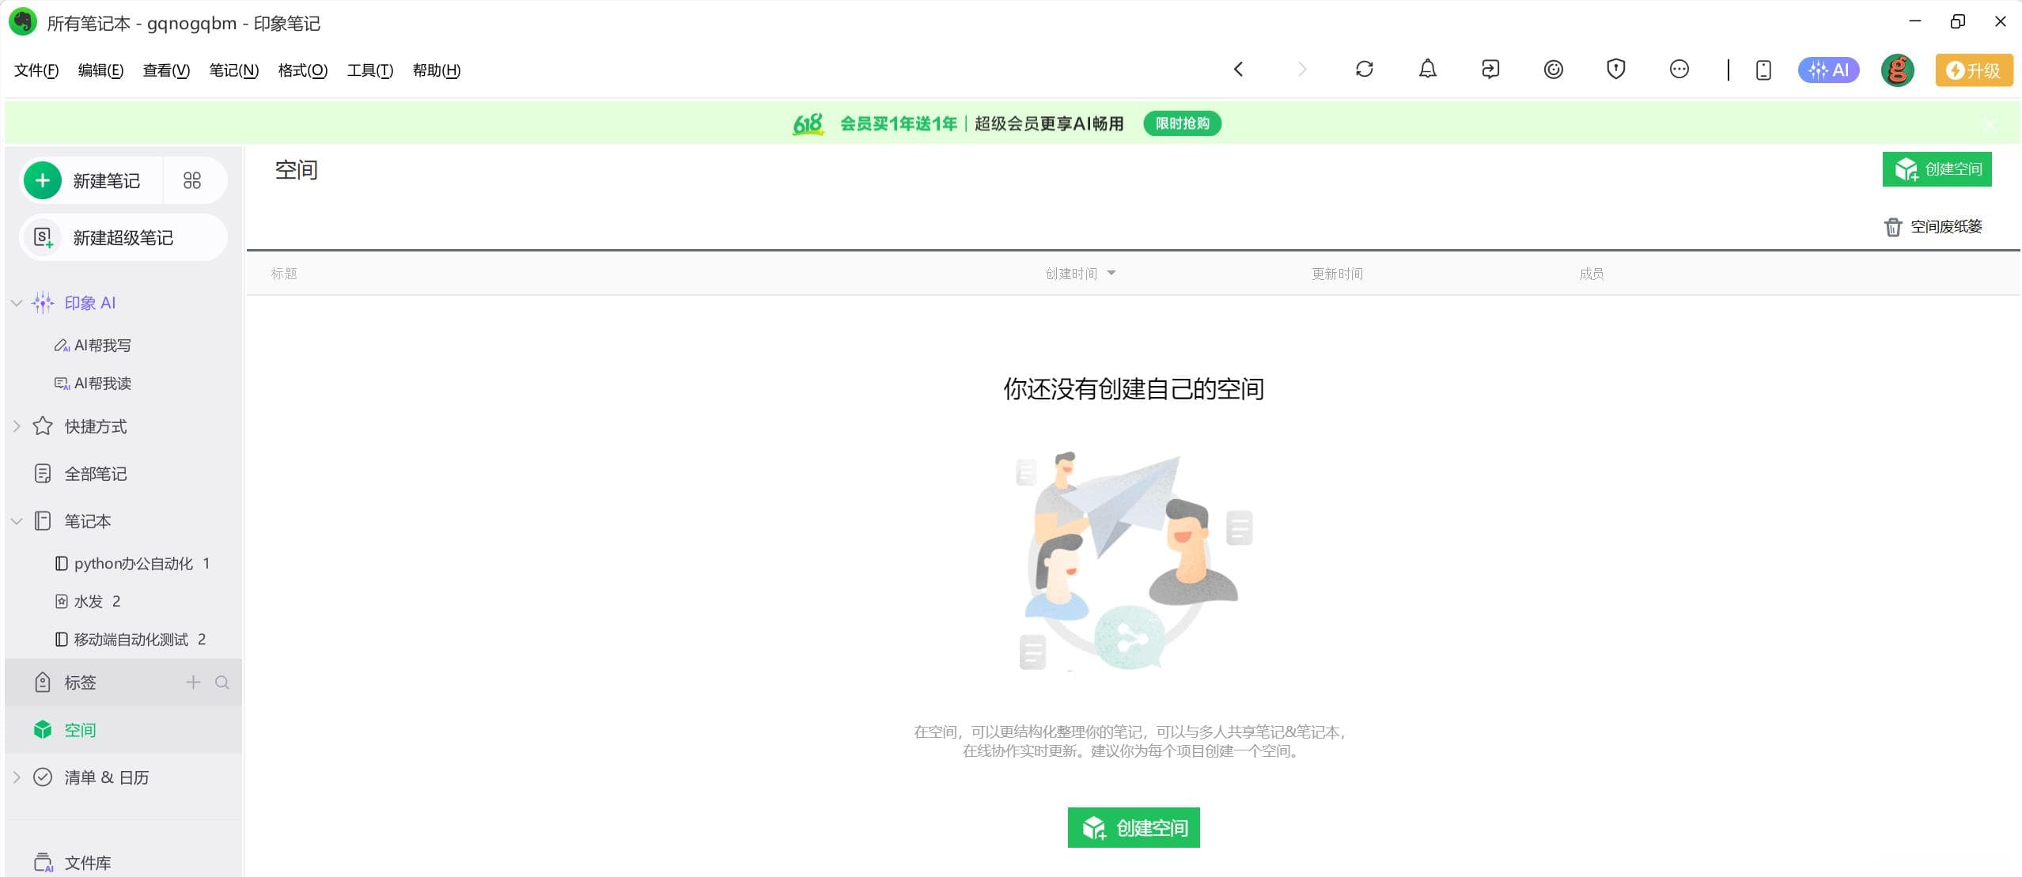Open the 文件(F) menu

point(36,70)
